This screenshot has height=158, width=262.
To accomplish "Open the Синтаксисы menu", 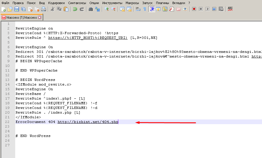I will (x=77, y=3).
